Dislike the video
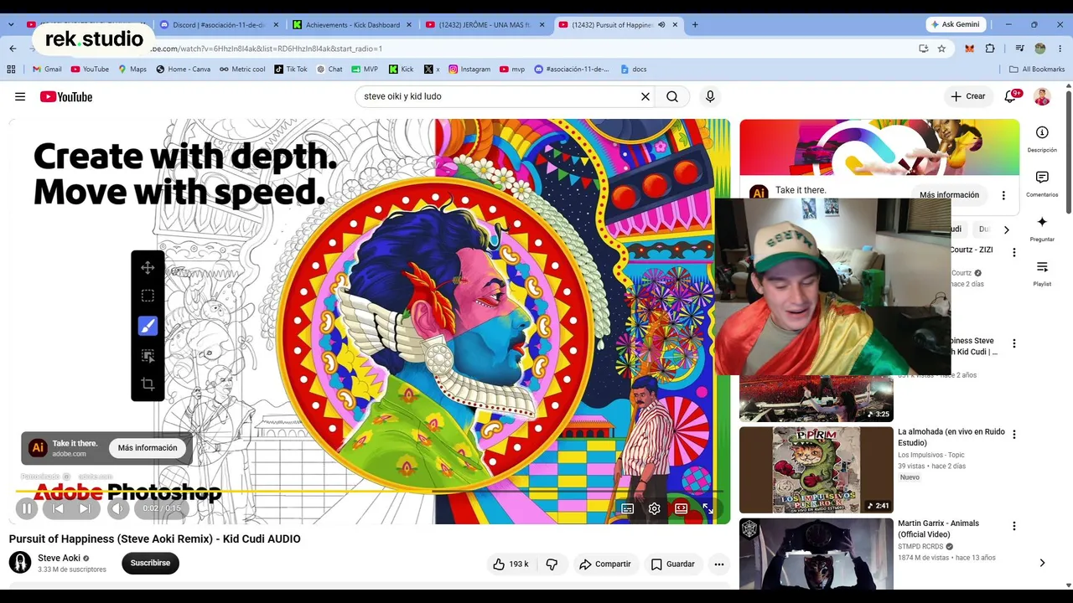 (x=552, y=564)
